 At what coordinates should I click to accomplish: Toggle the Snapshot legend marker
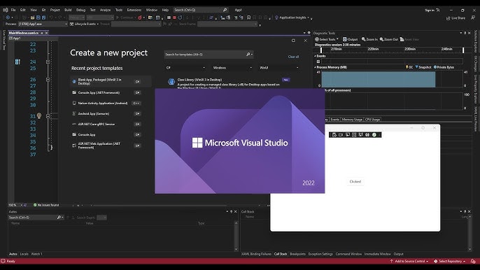click(416, 67)
